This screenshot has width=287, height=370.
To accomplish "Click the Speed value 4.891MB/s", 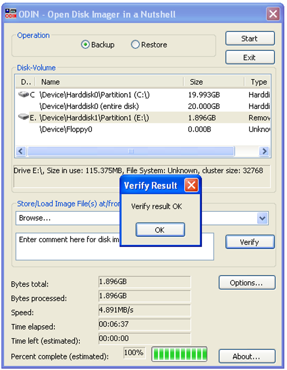I will 145,310.
